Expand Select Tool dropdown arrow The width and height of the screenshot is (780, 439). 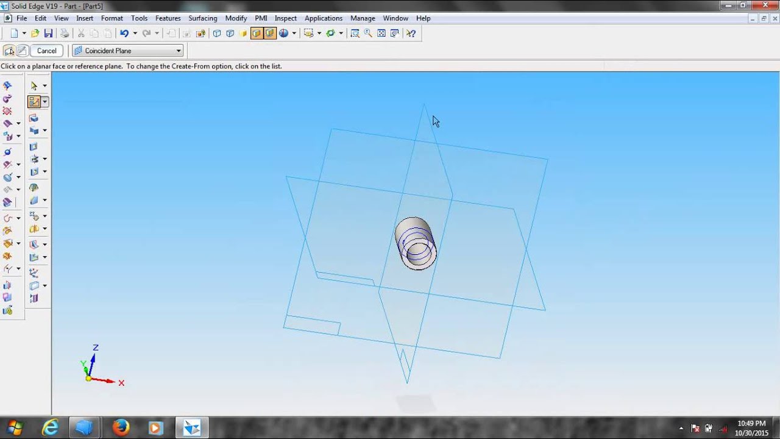click(44, 86)
